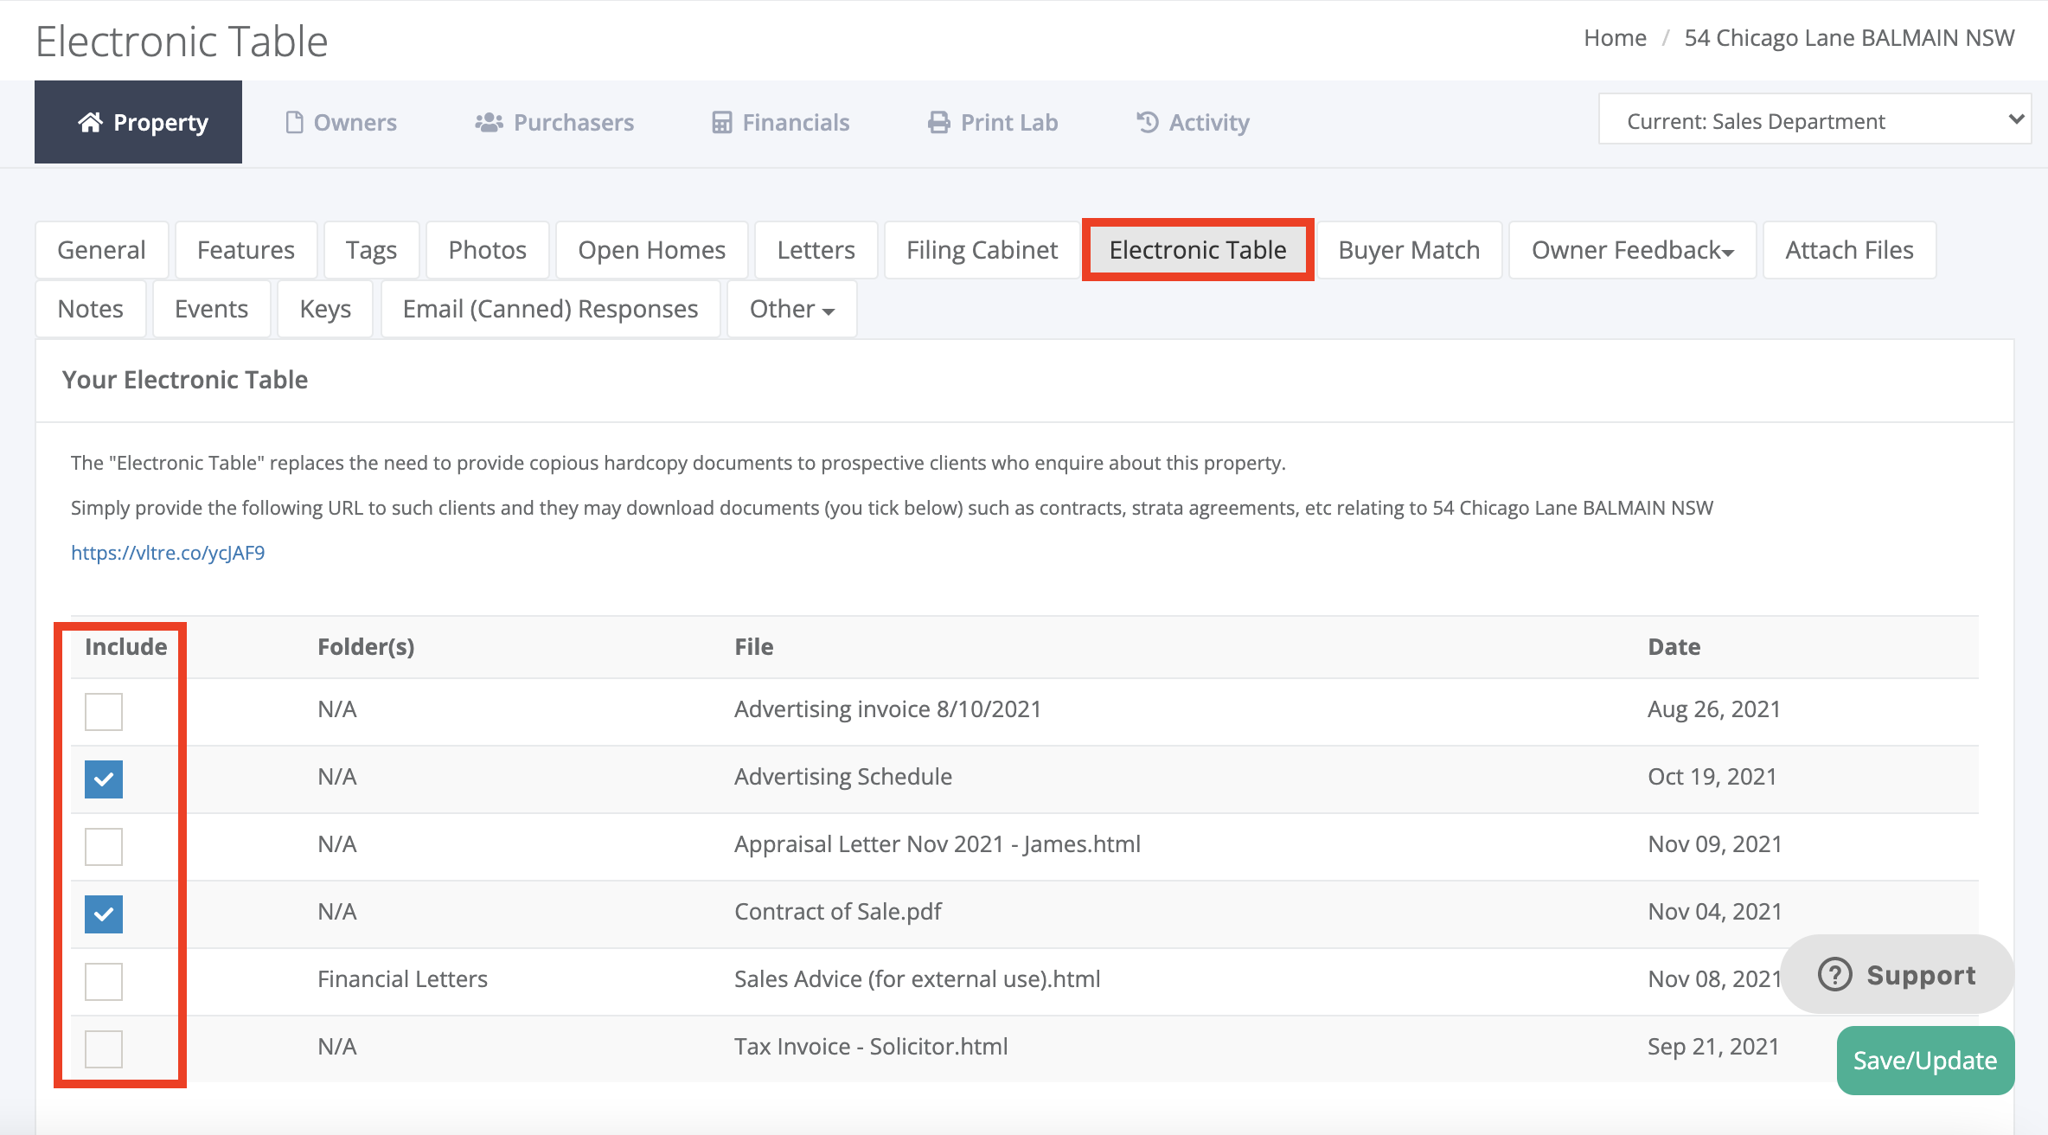The height and width of the screenshot is (1135, 2048).
Task: Select the Property tab
Action: pos(138,123)
